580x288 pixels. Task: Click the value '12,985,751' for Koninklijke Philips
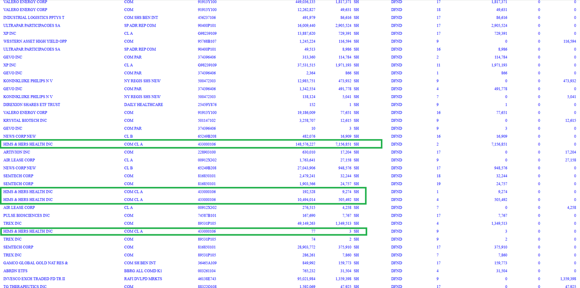pyautogui.click(x=305, y=81)
